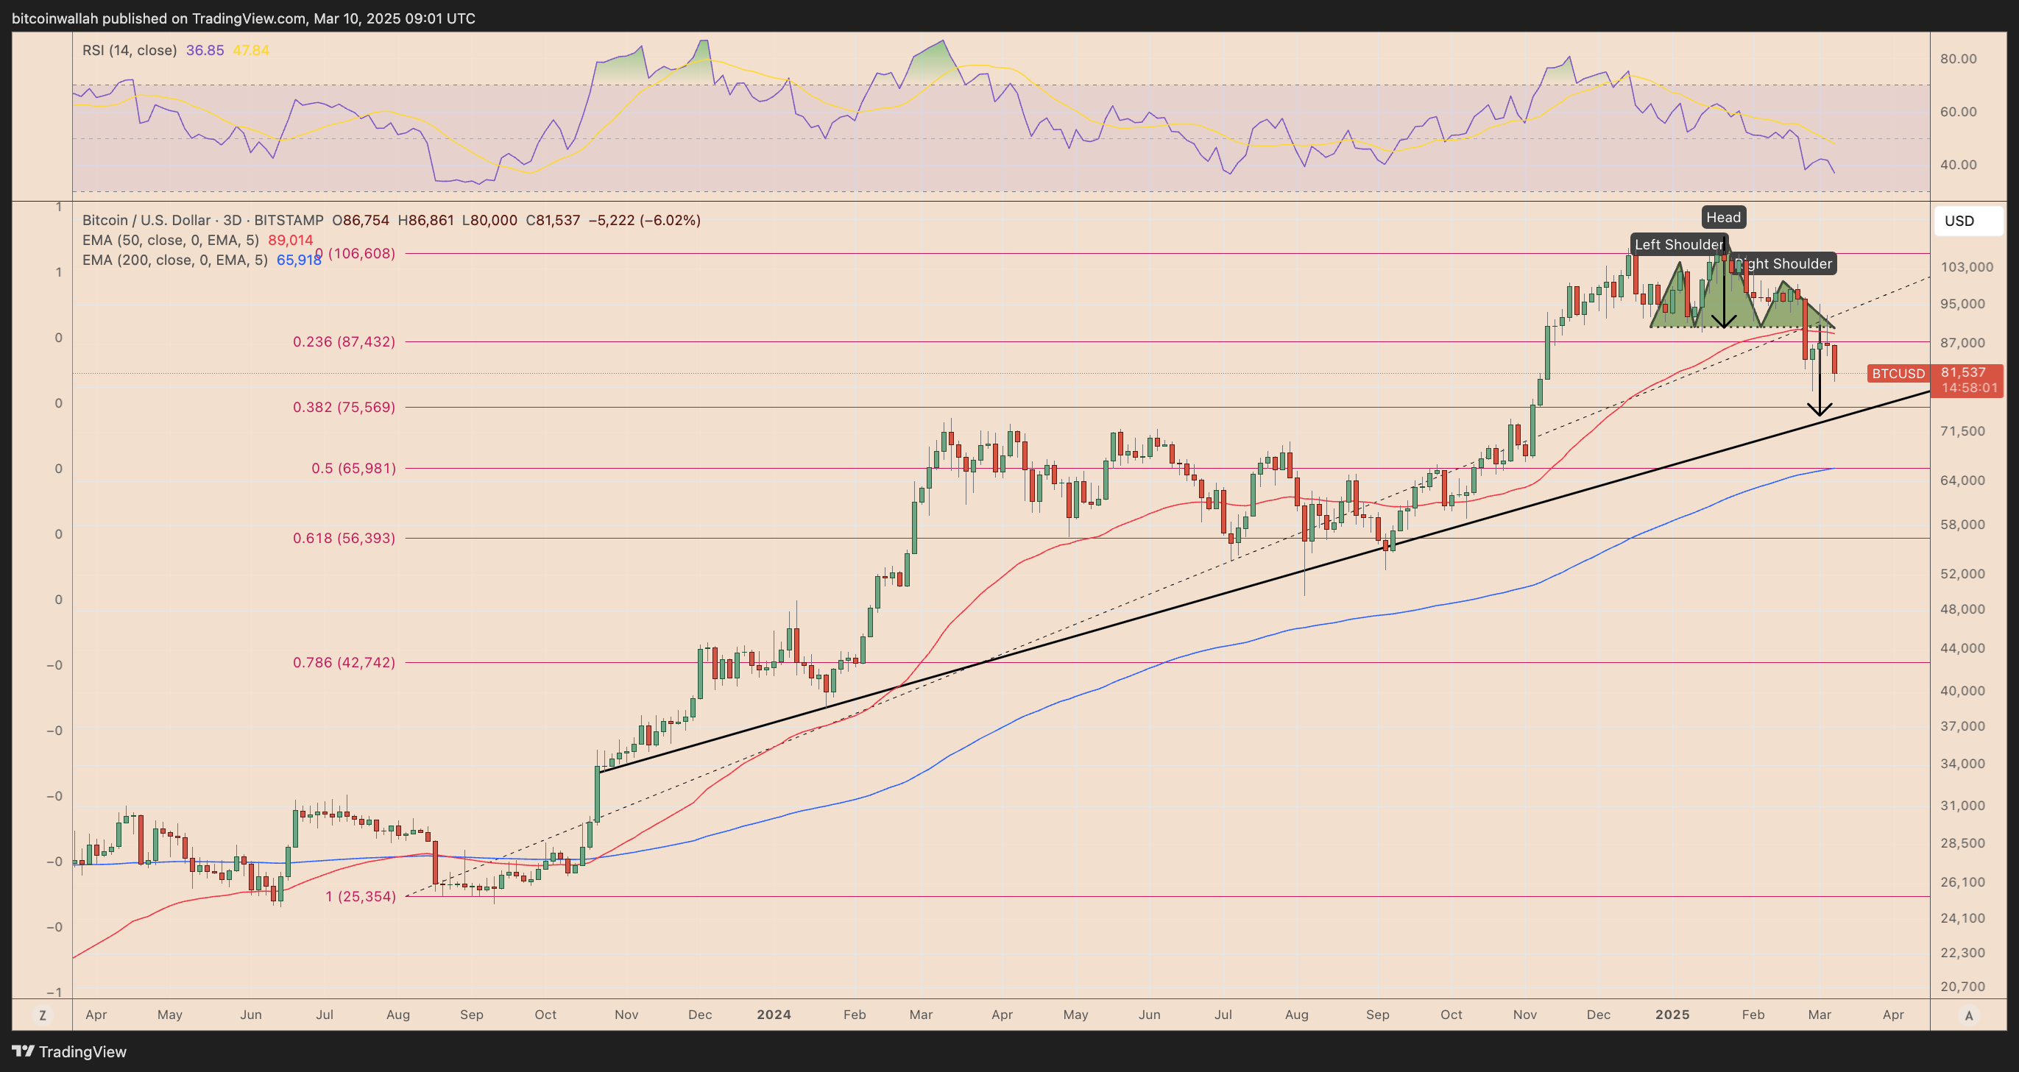Click the RSI value 36.85
2019x1072 pixels.
pyautogui.click(x=205, y=50)
